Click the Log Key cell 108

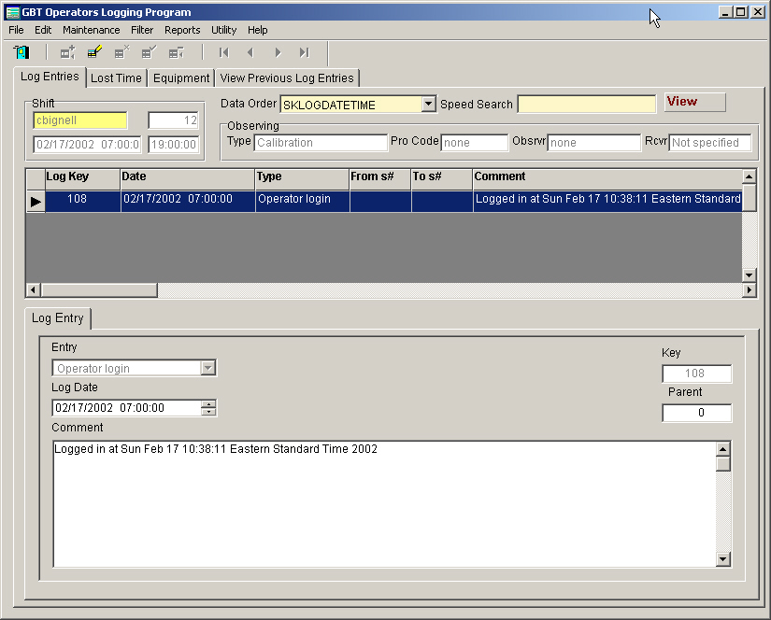coord(82,202)
